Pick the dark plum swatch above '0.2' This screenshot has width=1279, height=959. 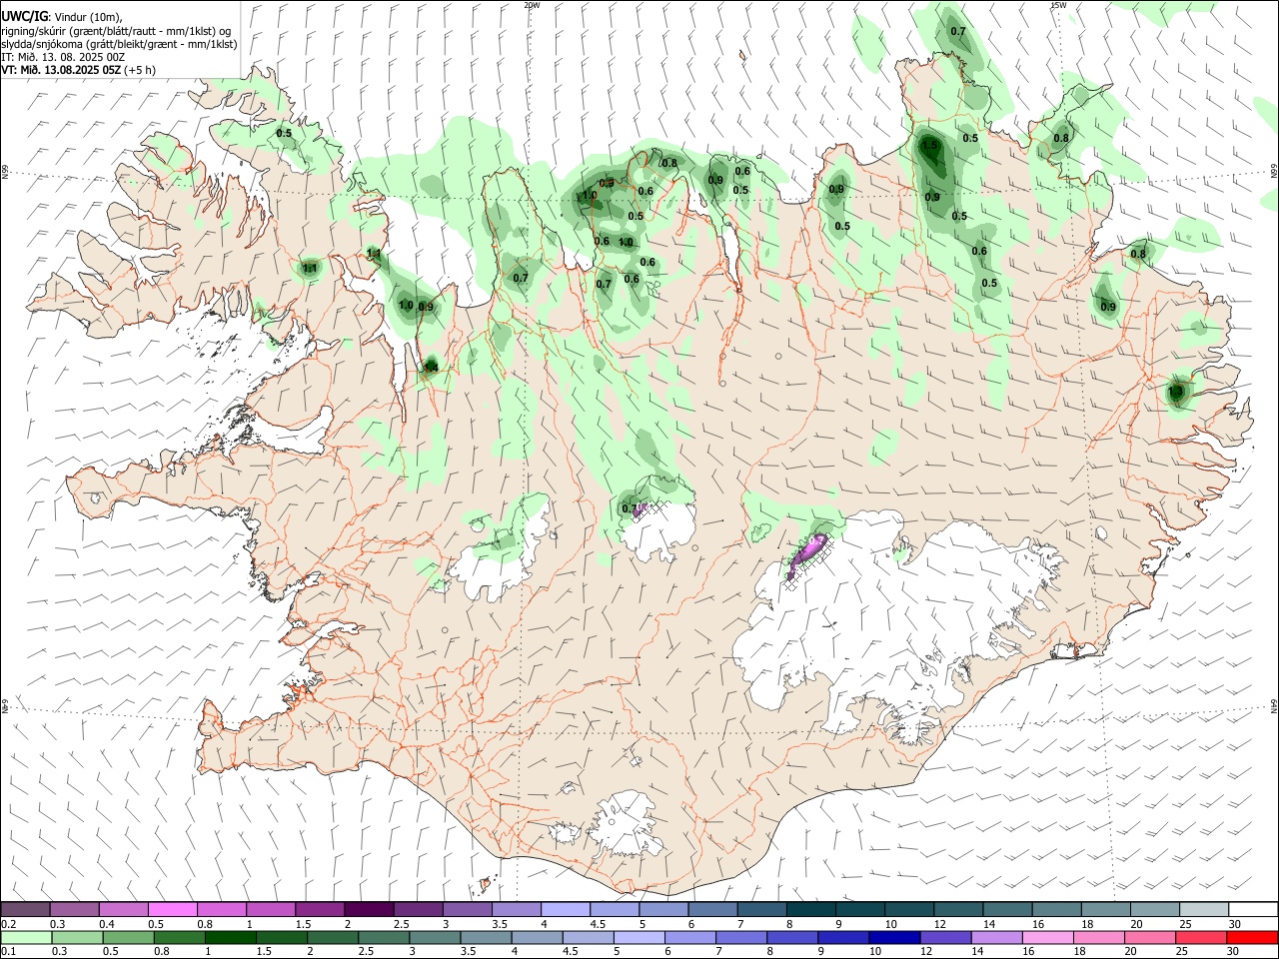point(25,909)
